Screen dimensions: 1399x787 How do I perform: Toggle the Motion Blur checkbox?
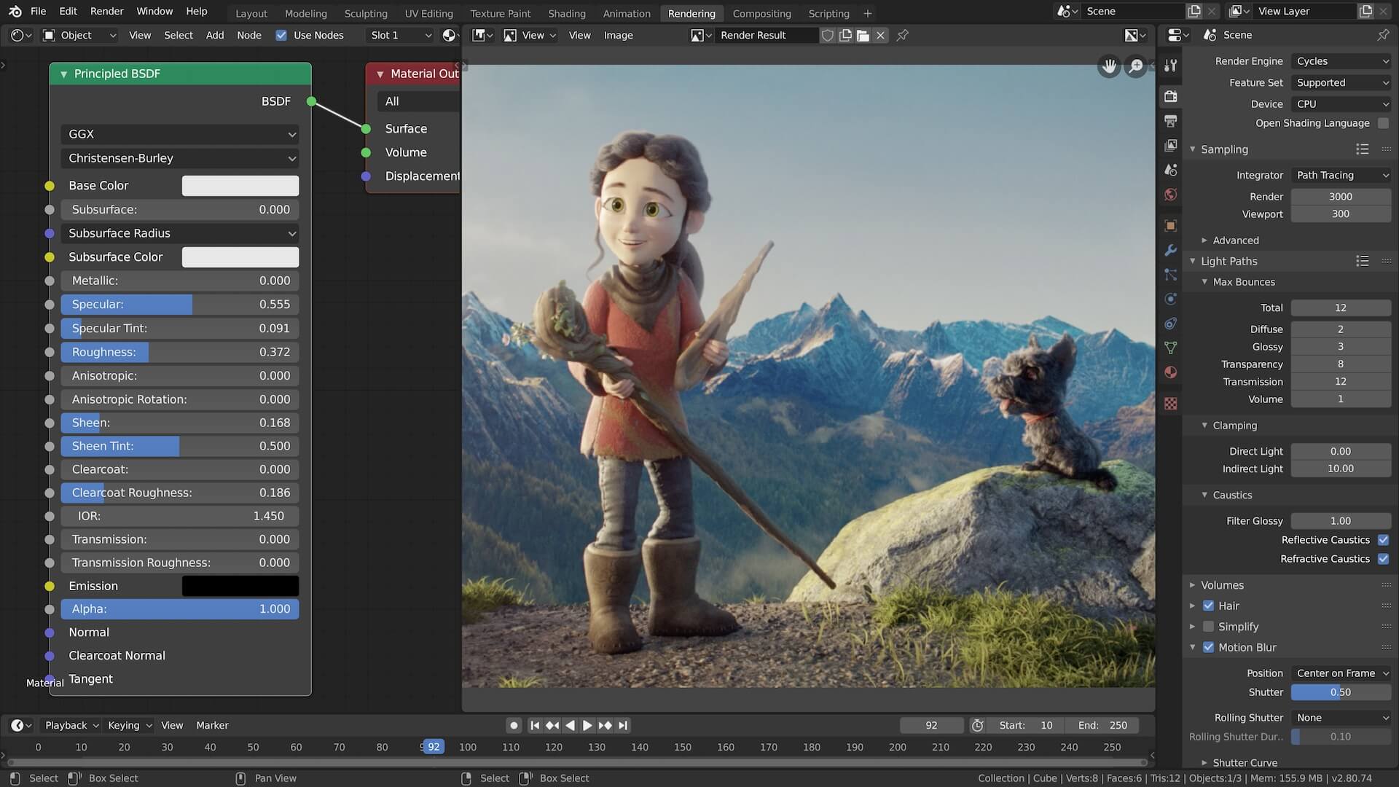[1209, 647]
